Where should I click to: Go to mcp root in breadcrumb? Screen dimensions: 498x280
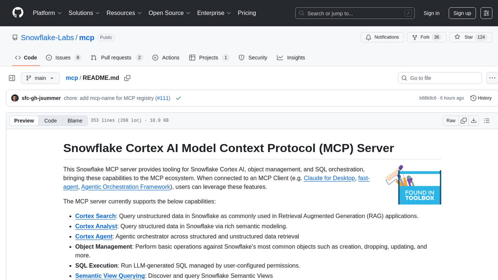pos(72,78)
